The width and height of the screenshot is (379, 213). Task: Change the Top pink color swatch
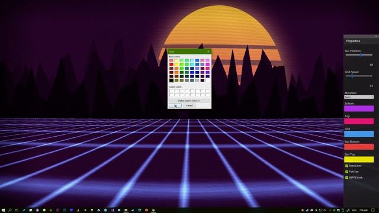(359, 121)
